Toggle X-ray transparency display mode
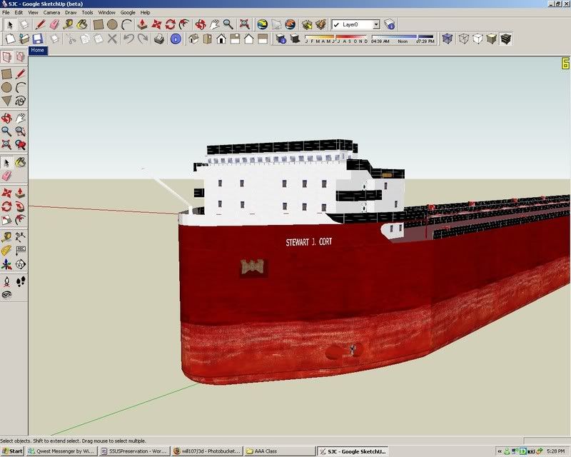The height and width of the screenshot is (457, 571). [448, 39]
